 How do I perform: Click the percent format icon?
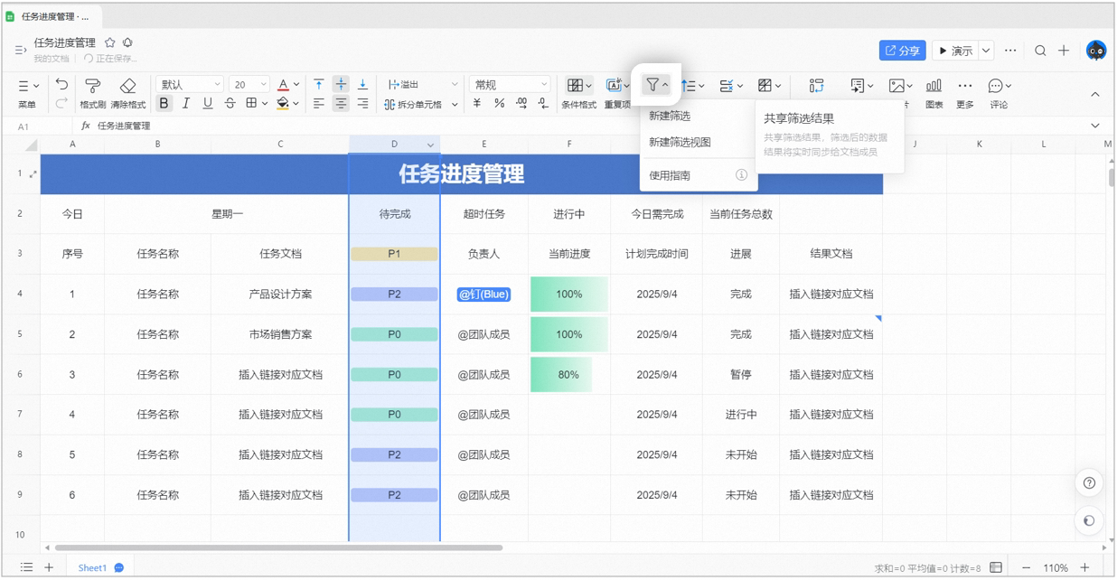click(x=499, y=104)
